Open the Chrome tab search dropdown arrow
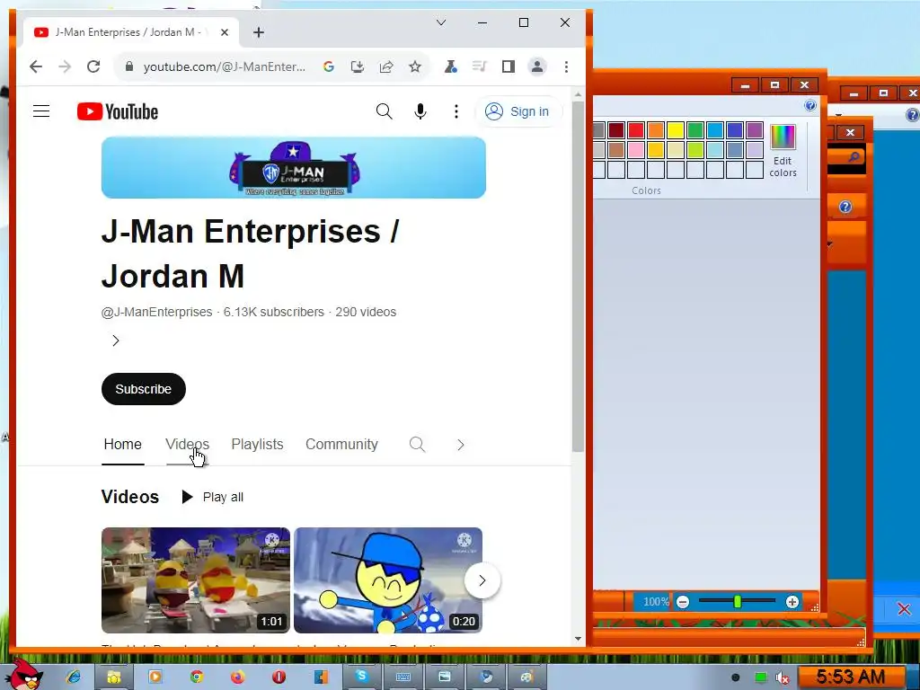The image size is (920, 690). 441,22
